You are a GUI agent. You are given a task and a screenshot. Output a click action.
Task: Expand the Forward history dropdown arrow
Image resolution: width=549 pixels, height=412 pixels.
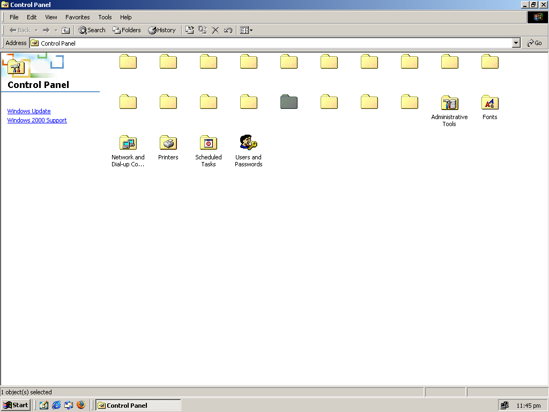tap(56, 30)
